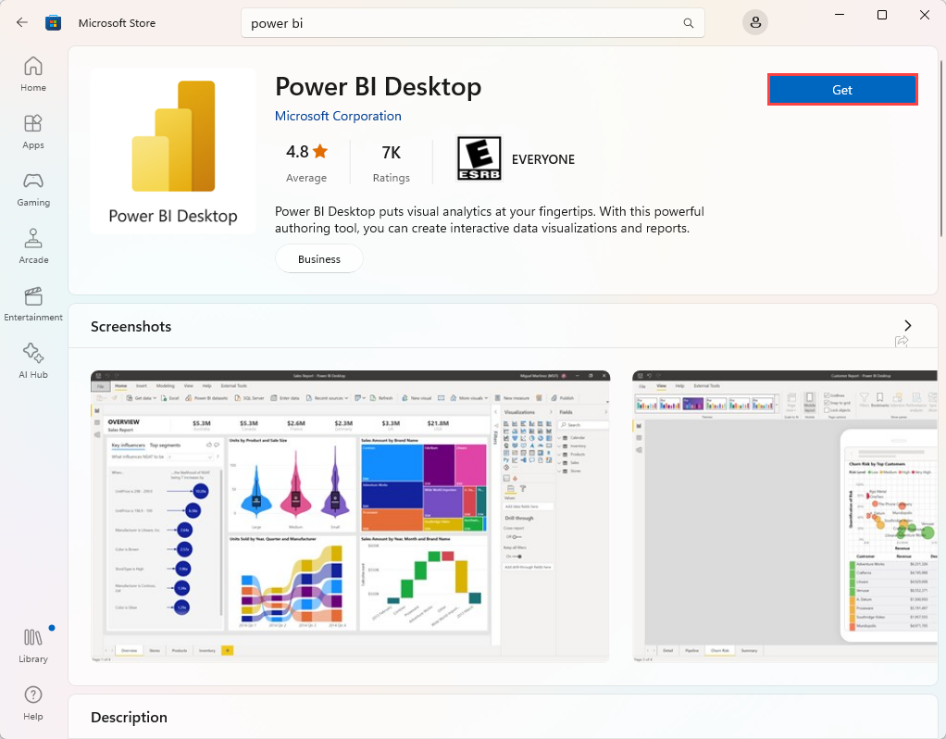The image size is (946, 739).
Task: Click the EVERYONE rating text
Action: pyautogui.click(x=543, y=159)
